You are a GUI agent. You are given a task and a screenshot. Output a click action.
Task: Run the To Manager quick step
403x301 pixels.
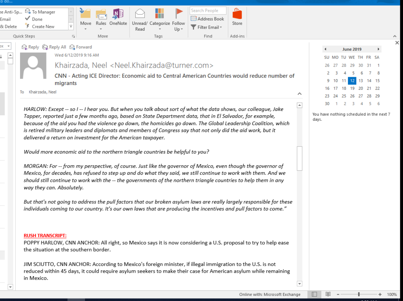(x=40, y=12)
